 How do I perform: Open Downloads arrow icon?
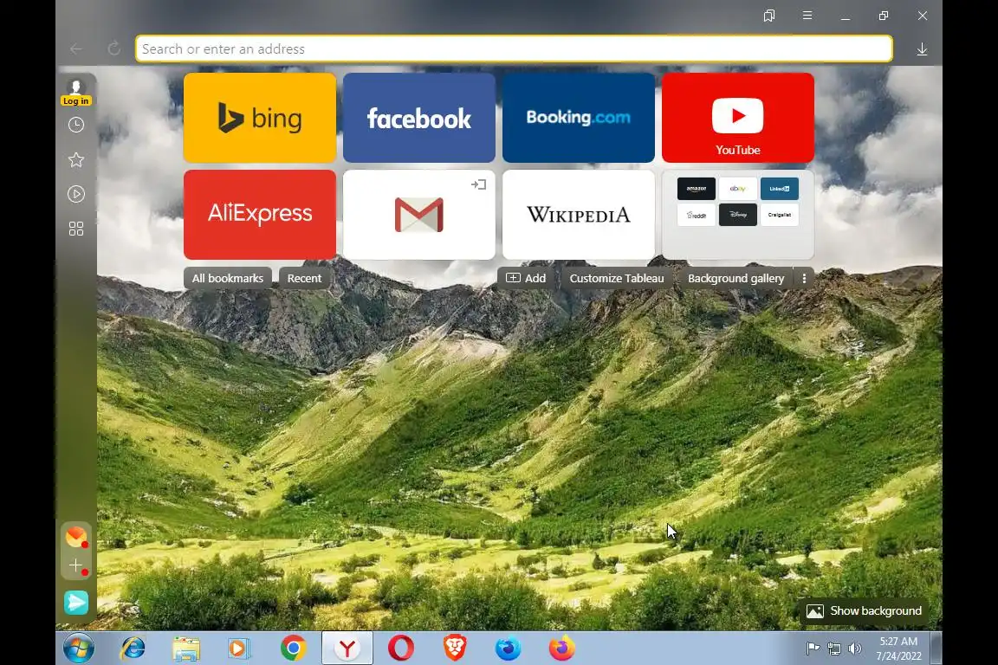pos(922,49)
